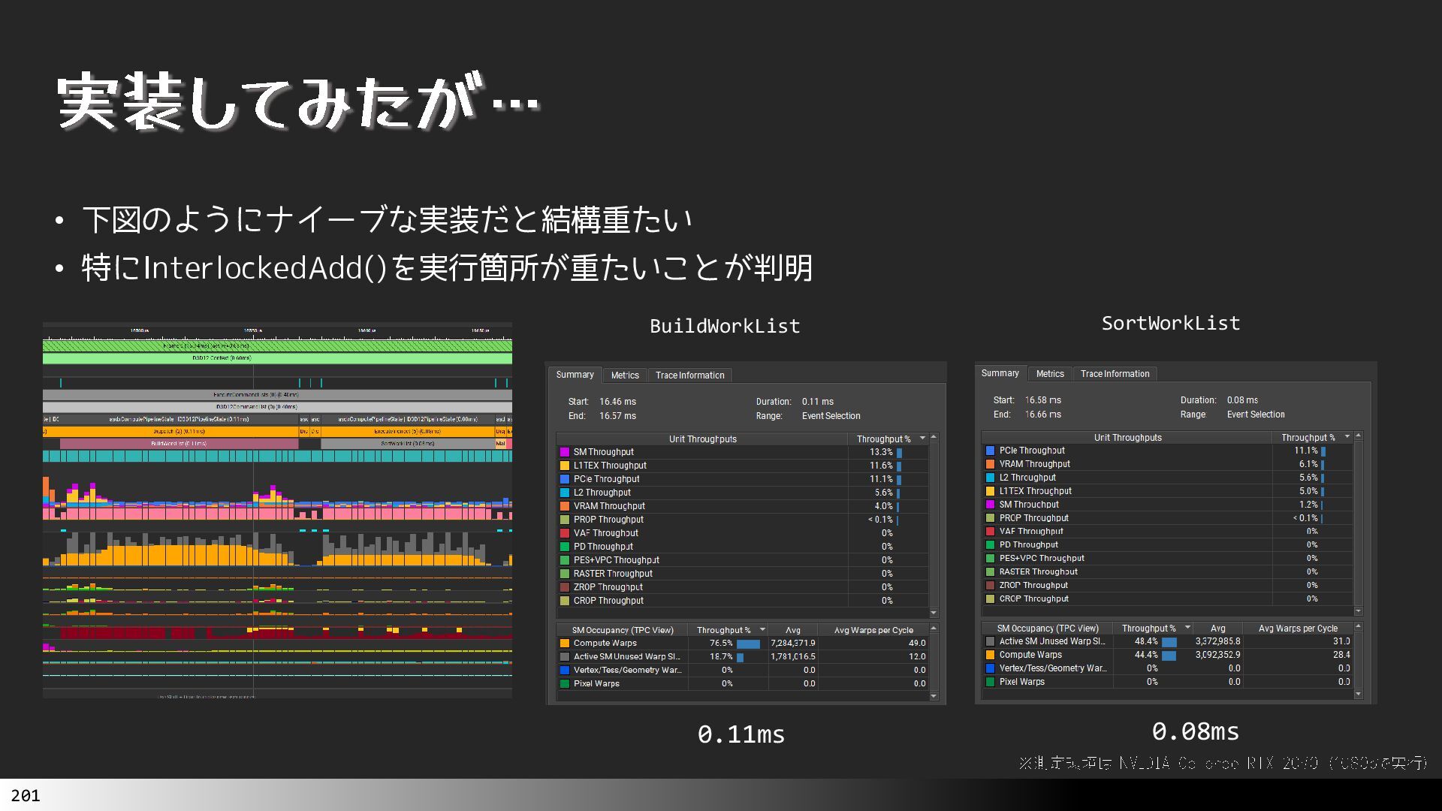Select CROP Throughput row in SortWorkList panel
Image resolution: width=1442 pixels, height=811 pixels.
(1168, 599)
